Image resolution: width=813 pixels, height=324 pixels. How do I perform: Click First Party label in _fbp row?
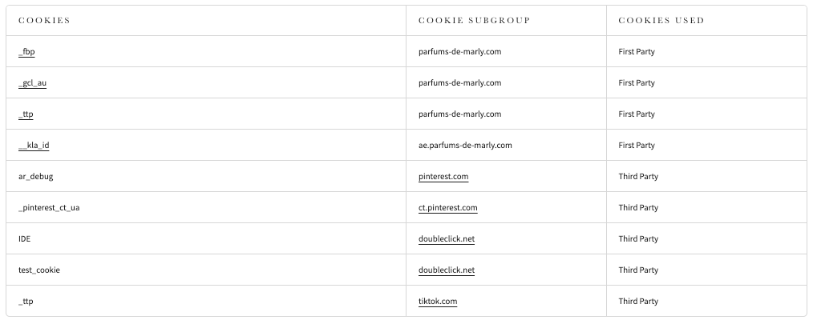637,52
